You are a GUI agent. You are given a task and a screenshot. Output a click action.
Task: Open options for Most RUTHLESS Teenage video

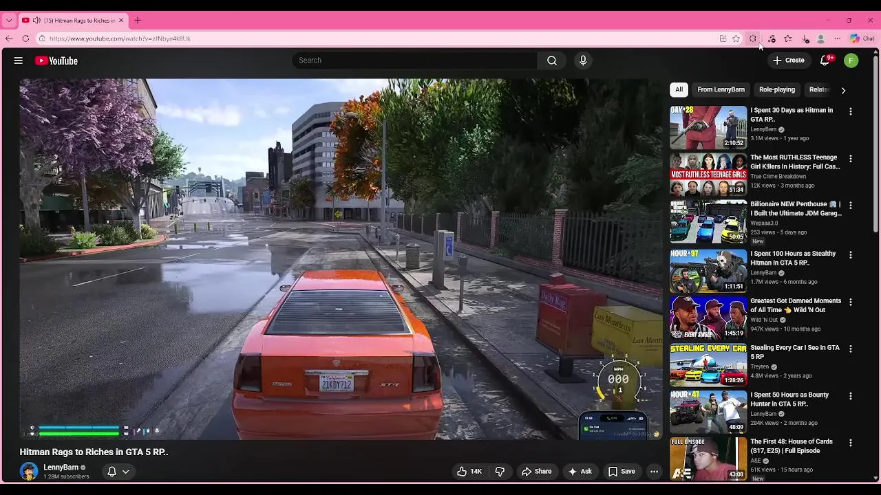(x=851, y=158)
